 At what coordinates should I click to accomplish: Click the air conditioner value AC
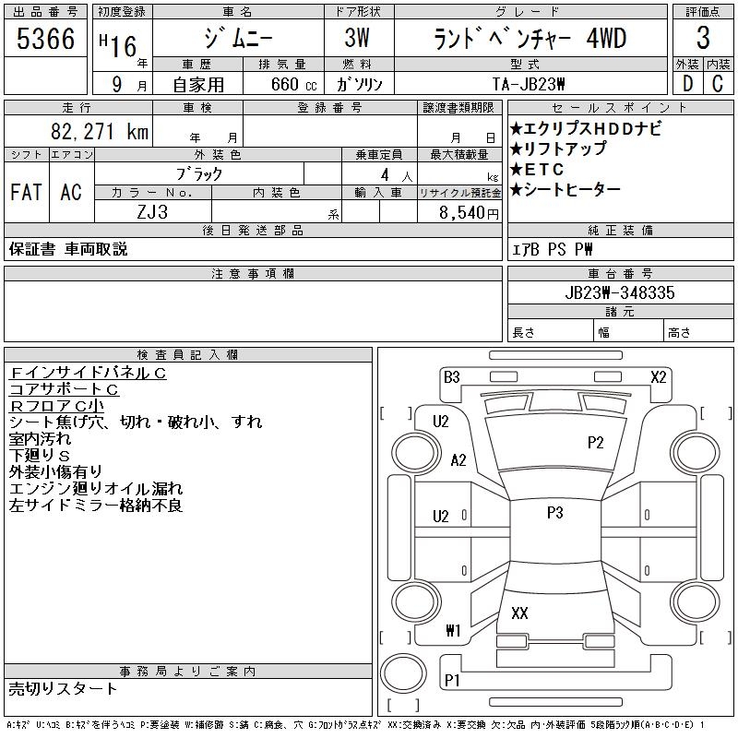click(71, 192)
